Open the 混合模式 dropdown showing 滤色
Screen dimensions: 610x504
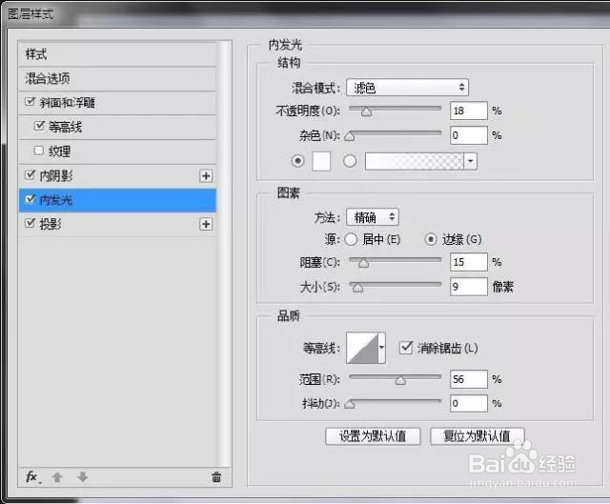click(x=407, y=88)
